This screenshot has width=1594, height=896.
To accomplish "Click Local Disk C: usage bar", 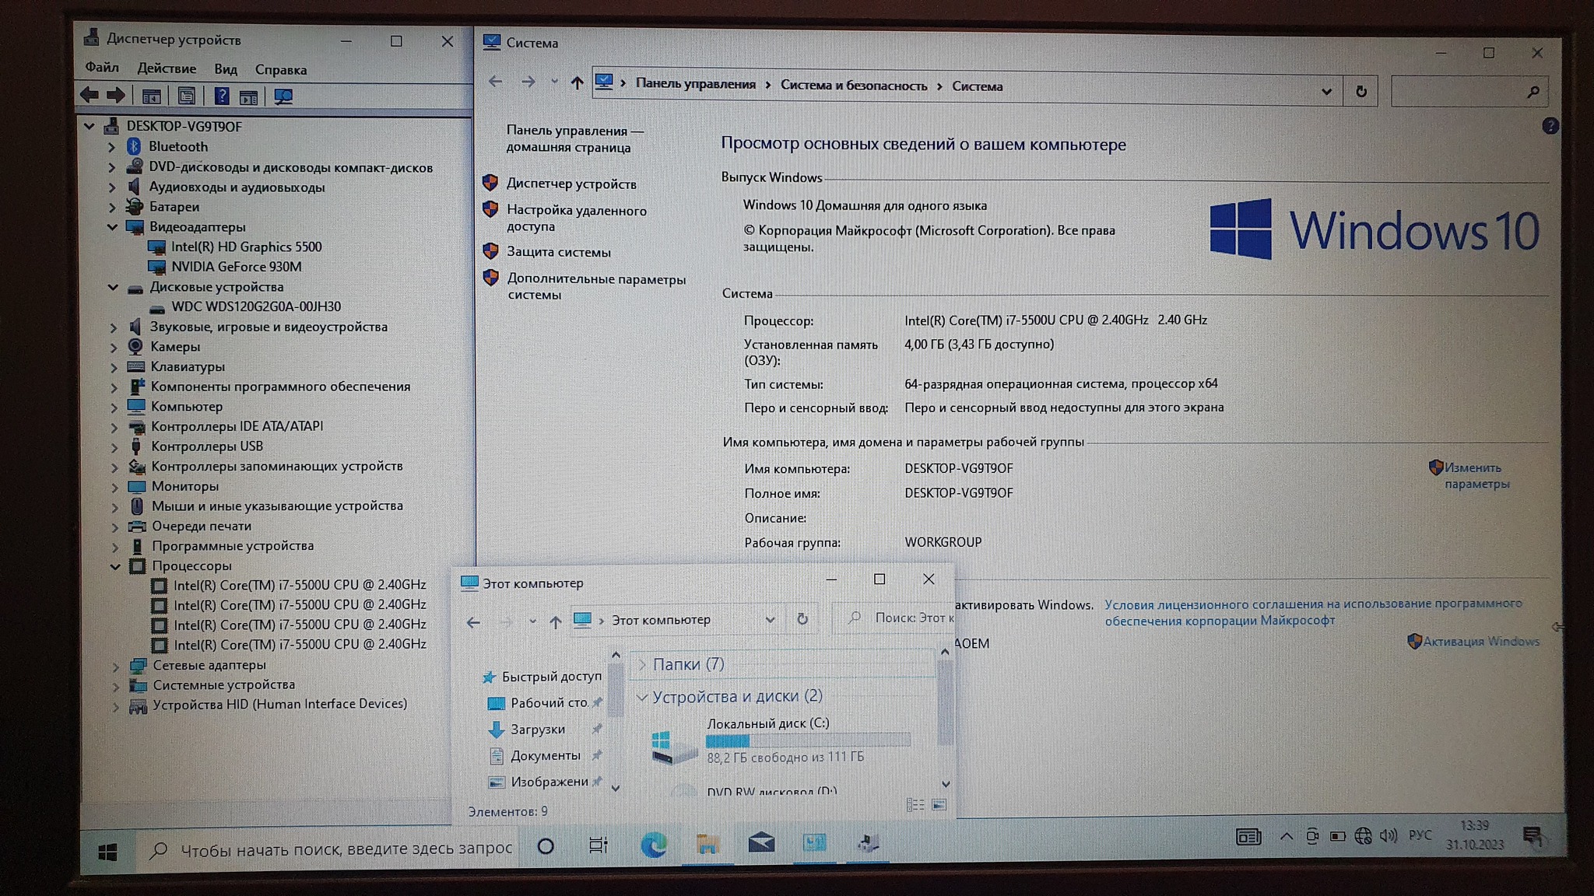I will 807,740.
